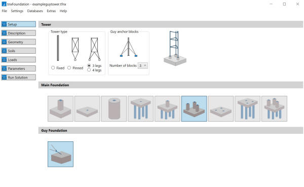Select the guy anchor block foundation icon

(60, 154)
